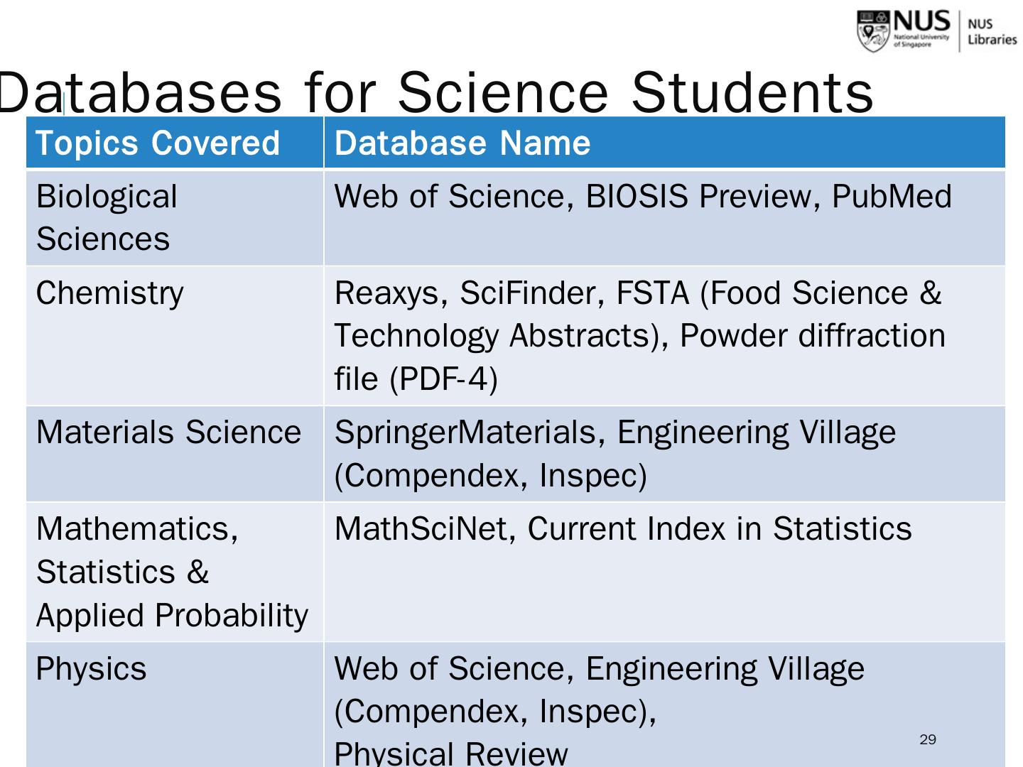
Task: Click the Topics Covered column header
Action: tap(158, 143)
